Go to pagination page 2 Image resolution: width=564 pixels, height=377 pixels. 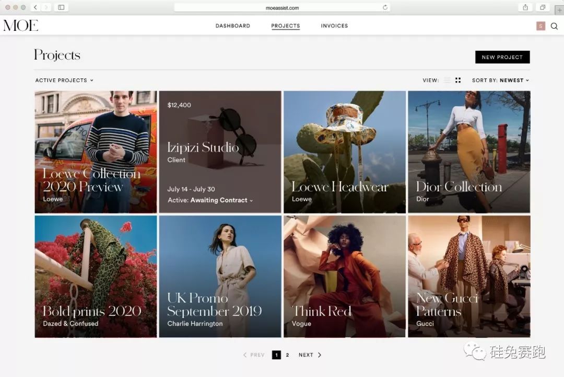(x=287, y=355)
